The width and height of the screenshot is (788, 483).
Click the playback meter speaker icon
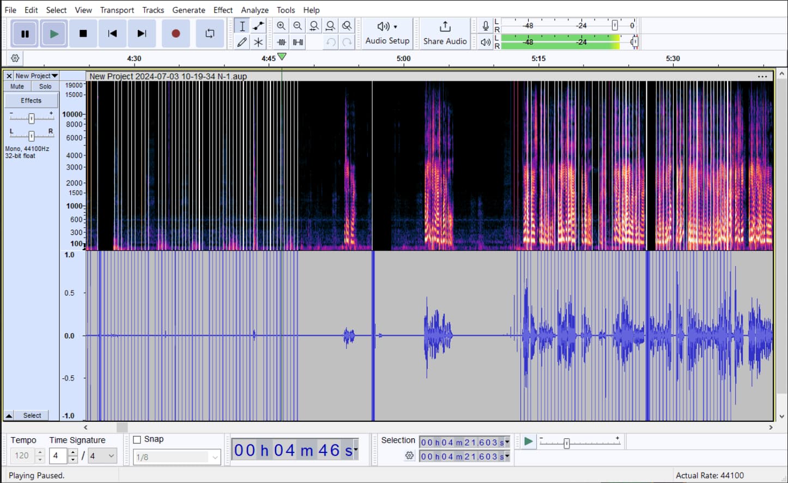(486, 42)
